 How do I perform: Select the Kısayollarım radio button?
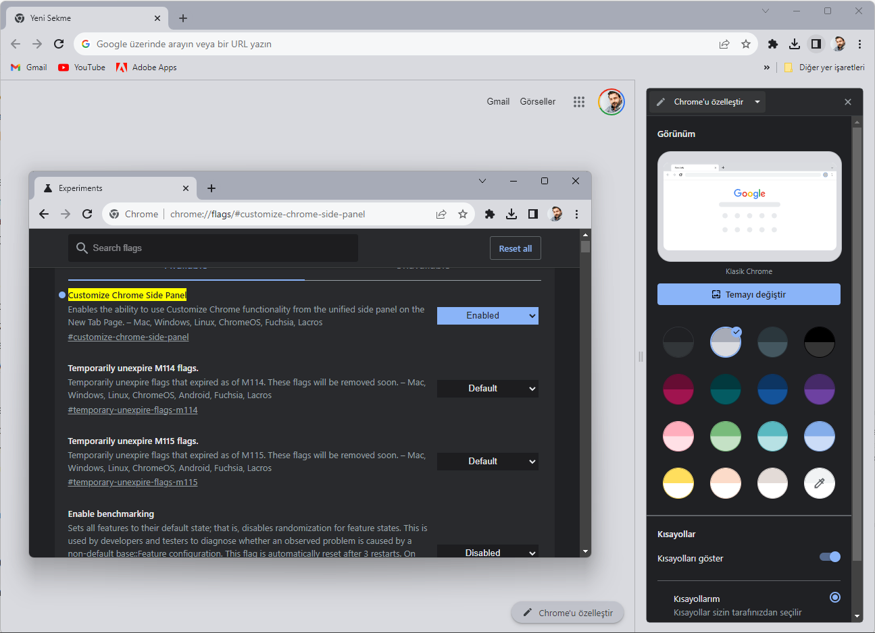tap(834, 597)
